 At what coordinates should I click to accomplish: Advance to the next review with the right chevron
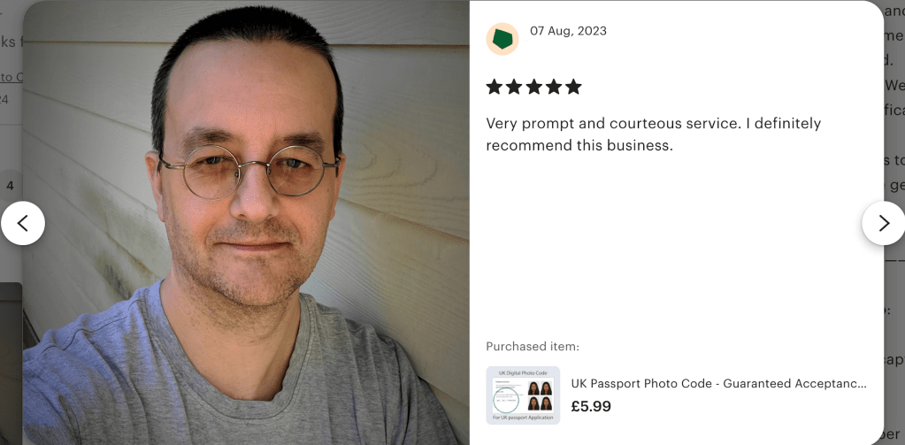point(884,223)
